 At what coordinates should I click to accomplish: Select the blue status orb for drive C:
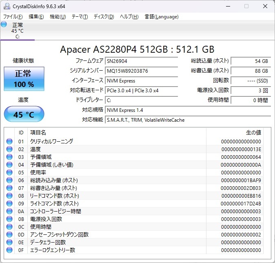(4, 24)
